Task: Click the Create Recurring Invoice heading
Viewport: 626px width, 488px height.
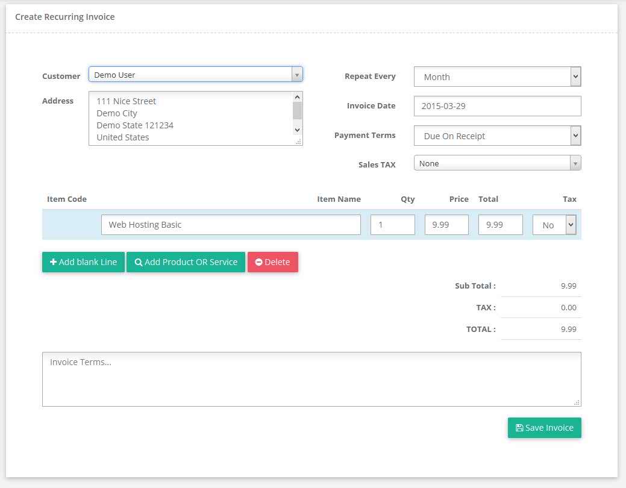Action: [x=64, y=17]
